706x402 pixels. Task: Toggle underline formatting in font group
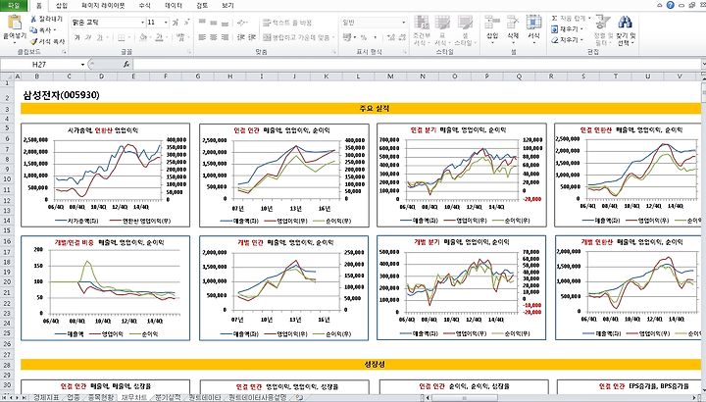point(99,37)
